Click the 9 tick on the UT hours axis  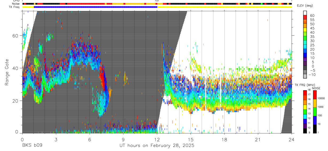pyautogui.click(x=123, y=140)
